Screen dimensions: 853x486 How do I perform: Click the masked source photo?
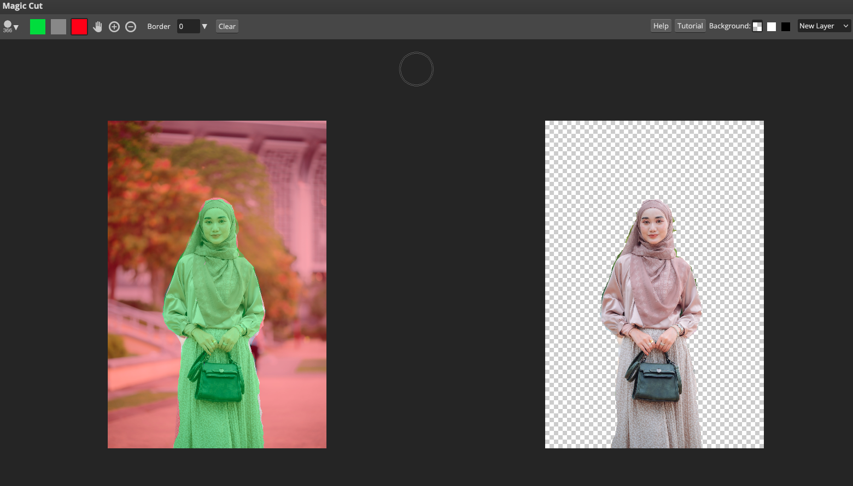coord(217,285)
